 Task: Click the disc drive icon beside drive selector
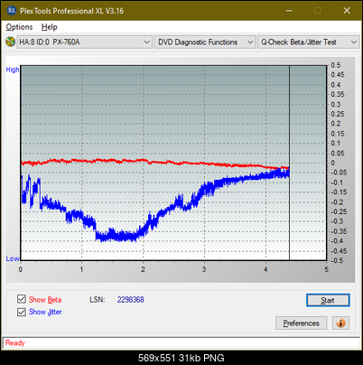[10, 42]
